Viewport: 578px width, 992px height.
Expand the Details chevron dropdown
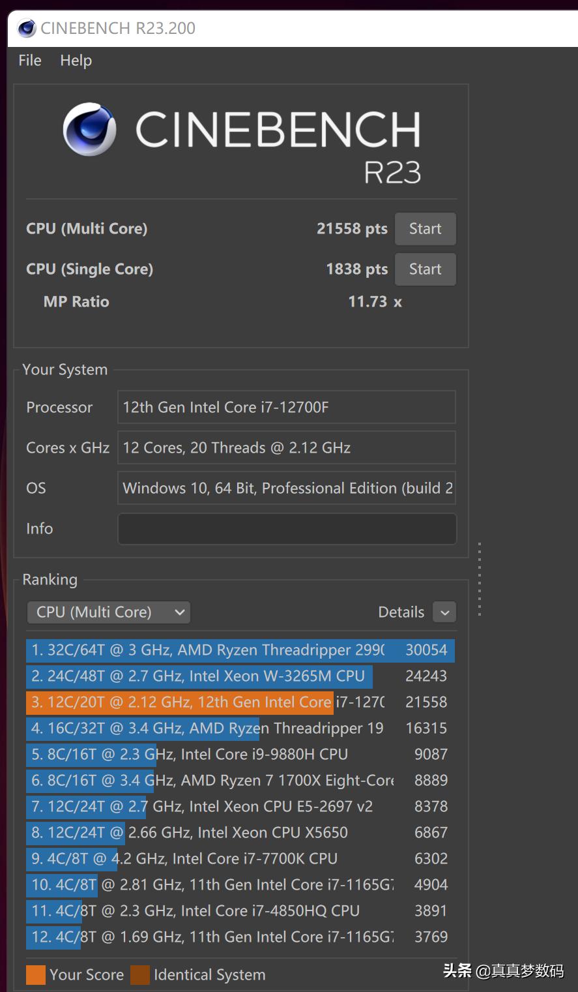444,612
